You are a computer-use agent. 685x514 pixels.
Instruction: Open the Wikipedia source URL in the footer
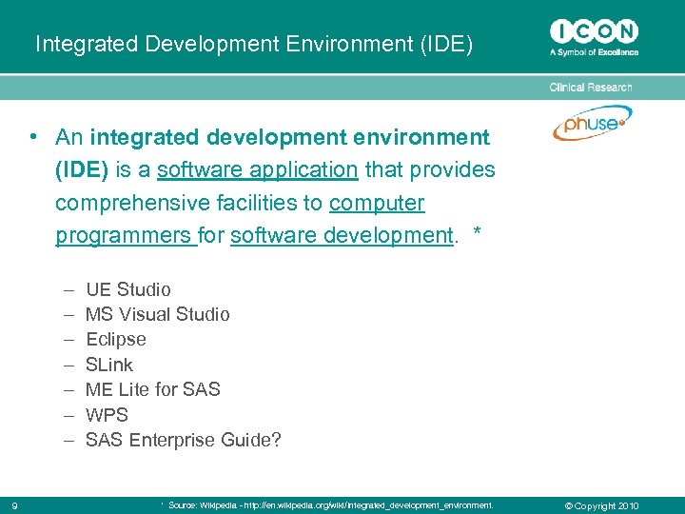point(368,505)
